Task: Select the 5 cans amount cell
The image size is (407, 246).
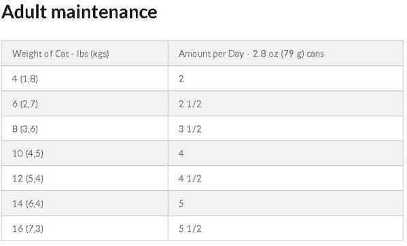Action: point(285,203)
